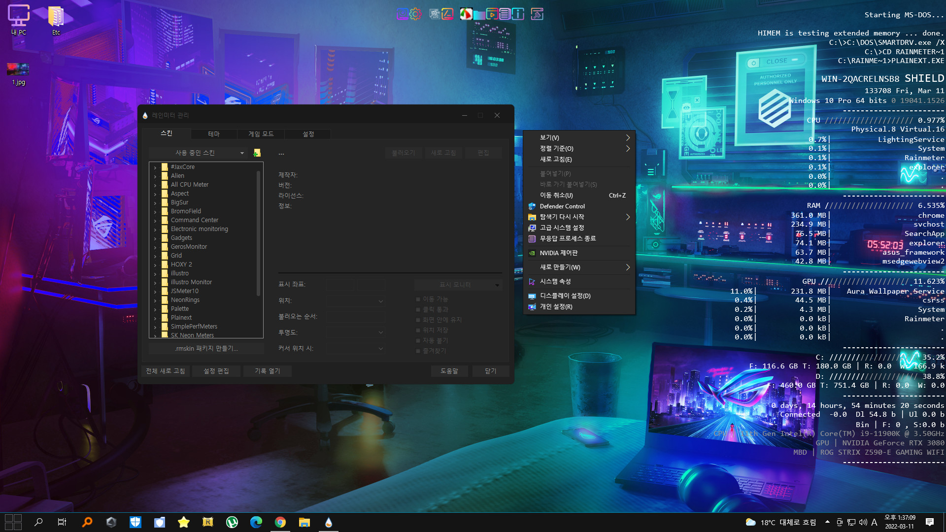The image size is (946, 532).
Task: Select 디스플레이 설정(D) in the context menu
Action: [x=579, y=296]
